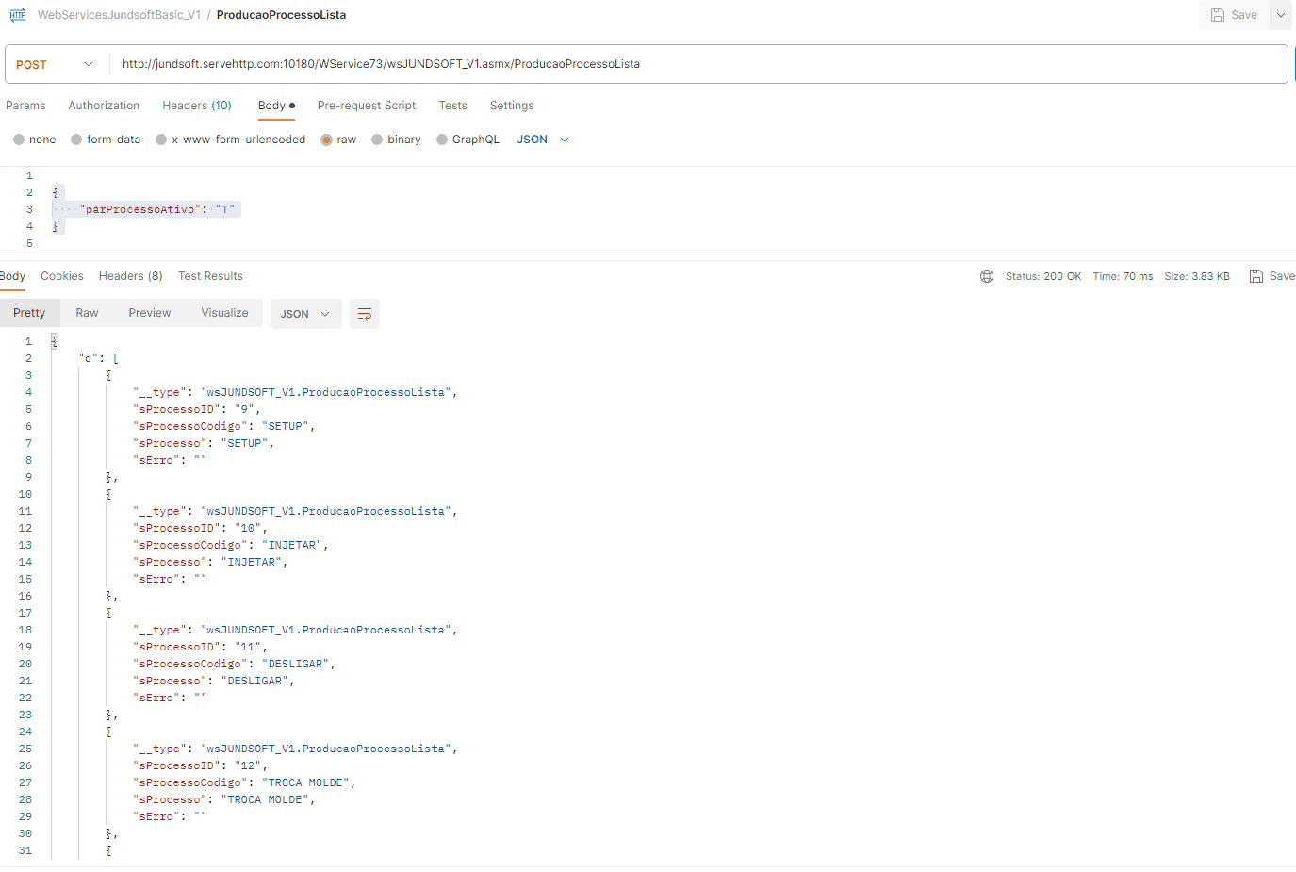Open the Headers (10) request tab
Image resolution: width=1296 pixels, height=872 pixels.
tap(197, 106)
